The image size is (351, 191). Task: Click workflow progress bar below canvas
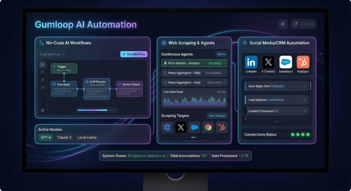click(97, 110)
